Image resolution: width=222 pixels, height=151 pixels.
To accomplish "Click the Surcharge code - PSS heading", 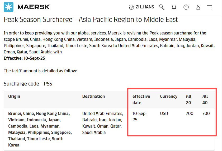I will [28, 84].
